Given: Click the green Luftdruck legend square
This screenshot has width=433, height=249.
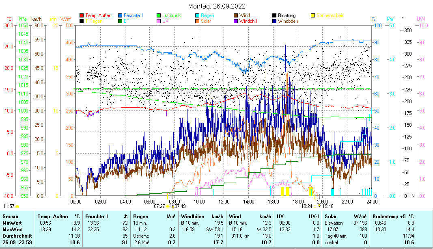Looking at the screenshot, I should 159,15.
